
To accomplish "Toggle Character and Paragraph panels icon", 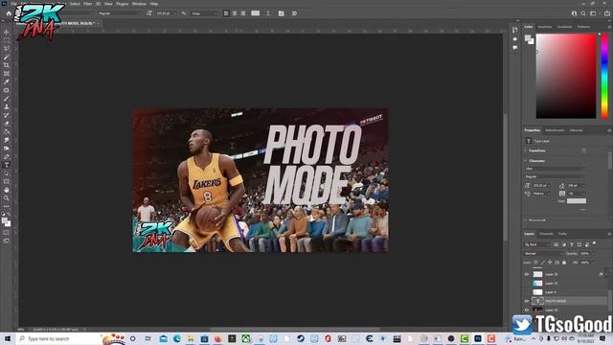I will coord(281,13).
